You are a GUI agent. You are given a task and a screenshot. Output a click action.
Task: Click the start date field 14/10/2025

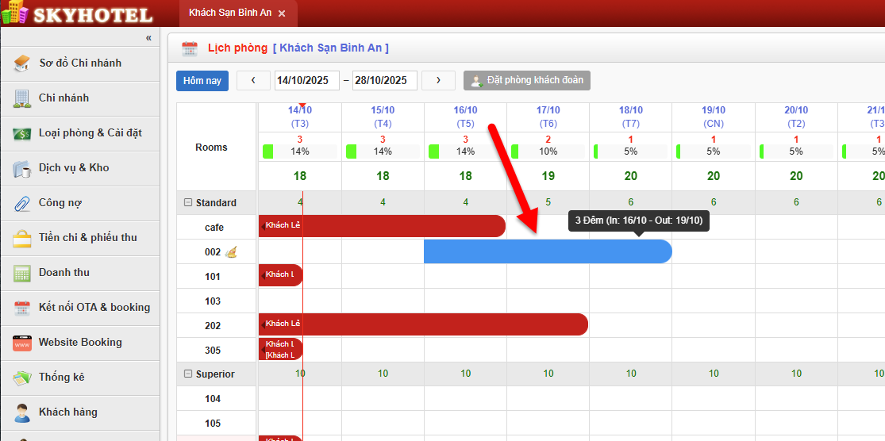tap(306, 81)
